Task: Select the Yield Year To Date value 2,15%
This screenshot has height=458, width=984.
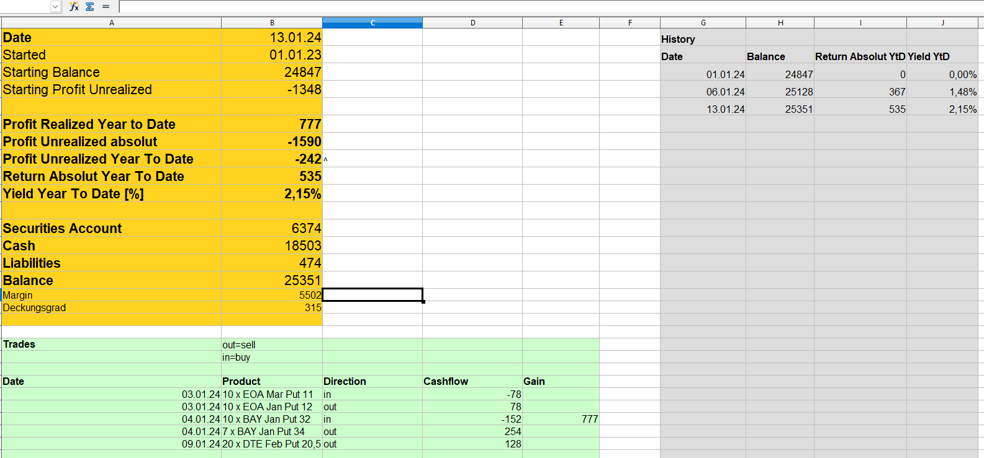Action: point(272,194)
